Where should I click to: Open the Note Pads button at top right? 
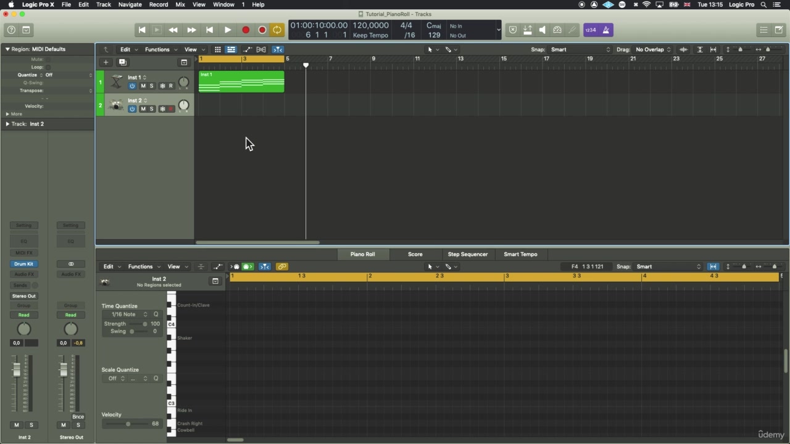[x=779, y=30]
